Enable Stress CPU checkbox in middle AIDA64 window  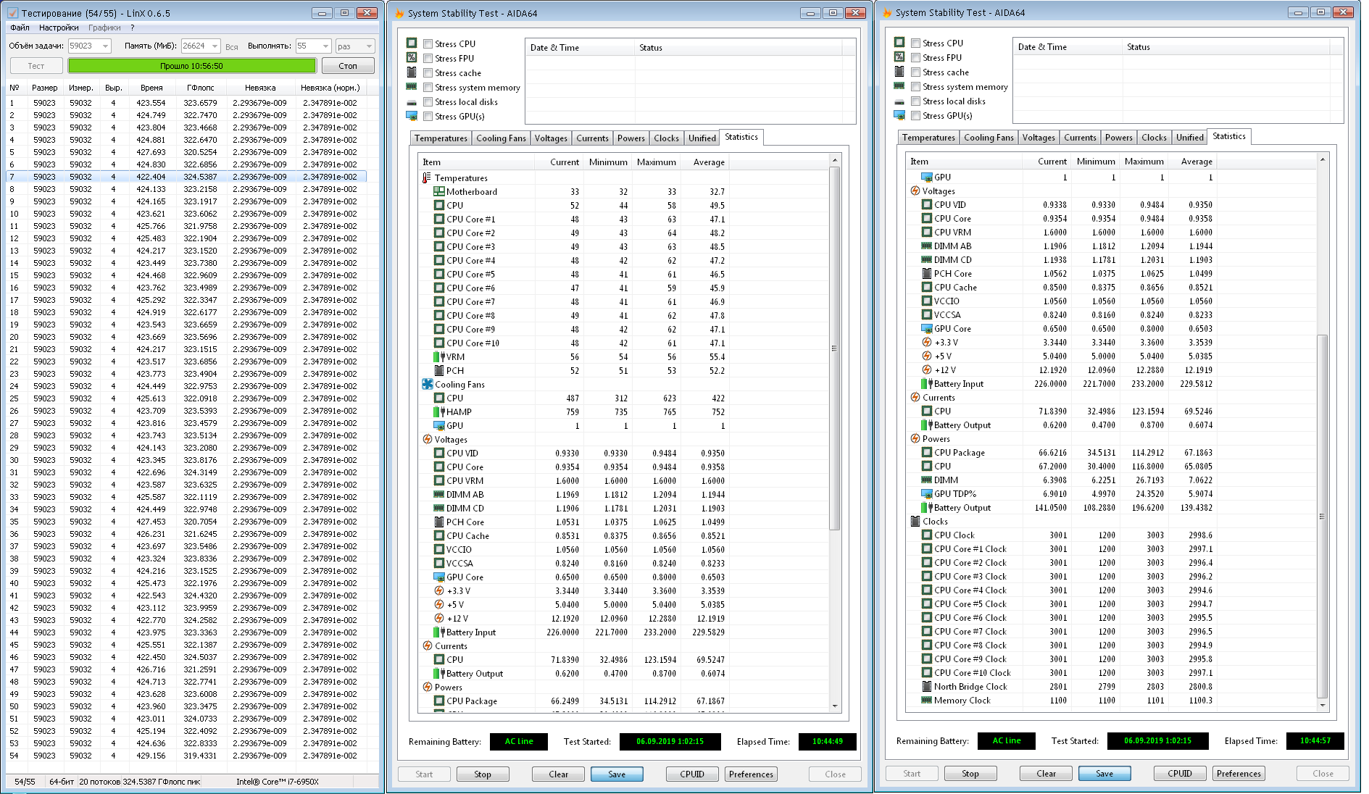coord(428,44)
